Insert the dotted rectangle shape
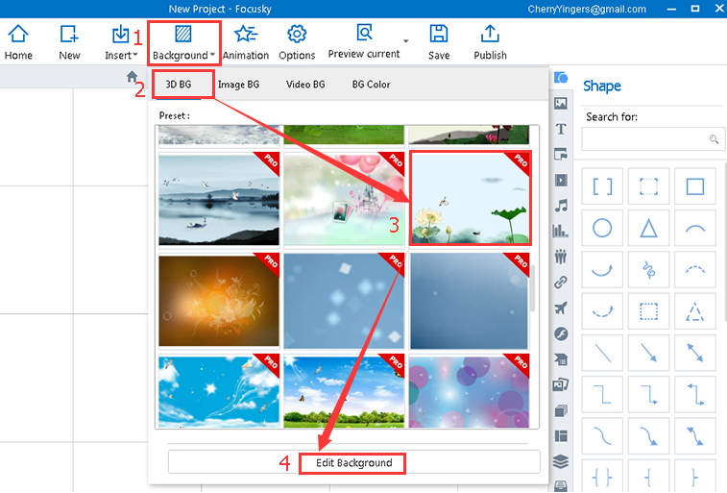 [648, 311]
